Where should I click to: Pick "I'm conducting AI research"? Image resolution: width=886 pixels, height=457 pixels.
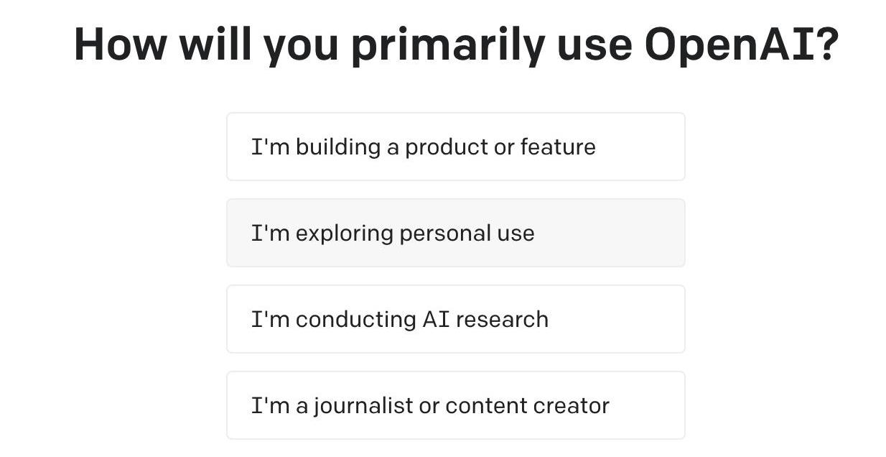(455, 319)
